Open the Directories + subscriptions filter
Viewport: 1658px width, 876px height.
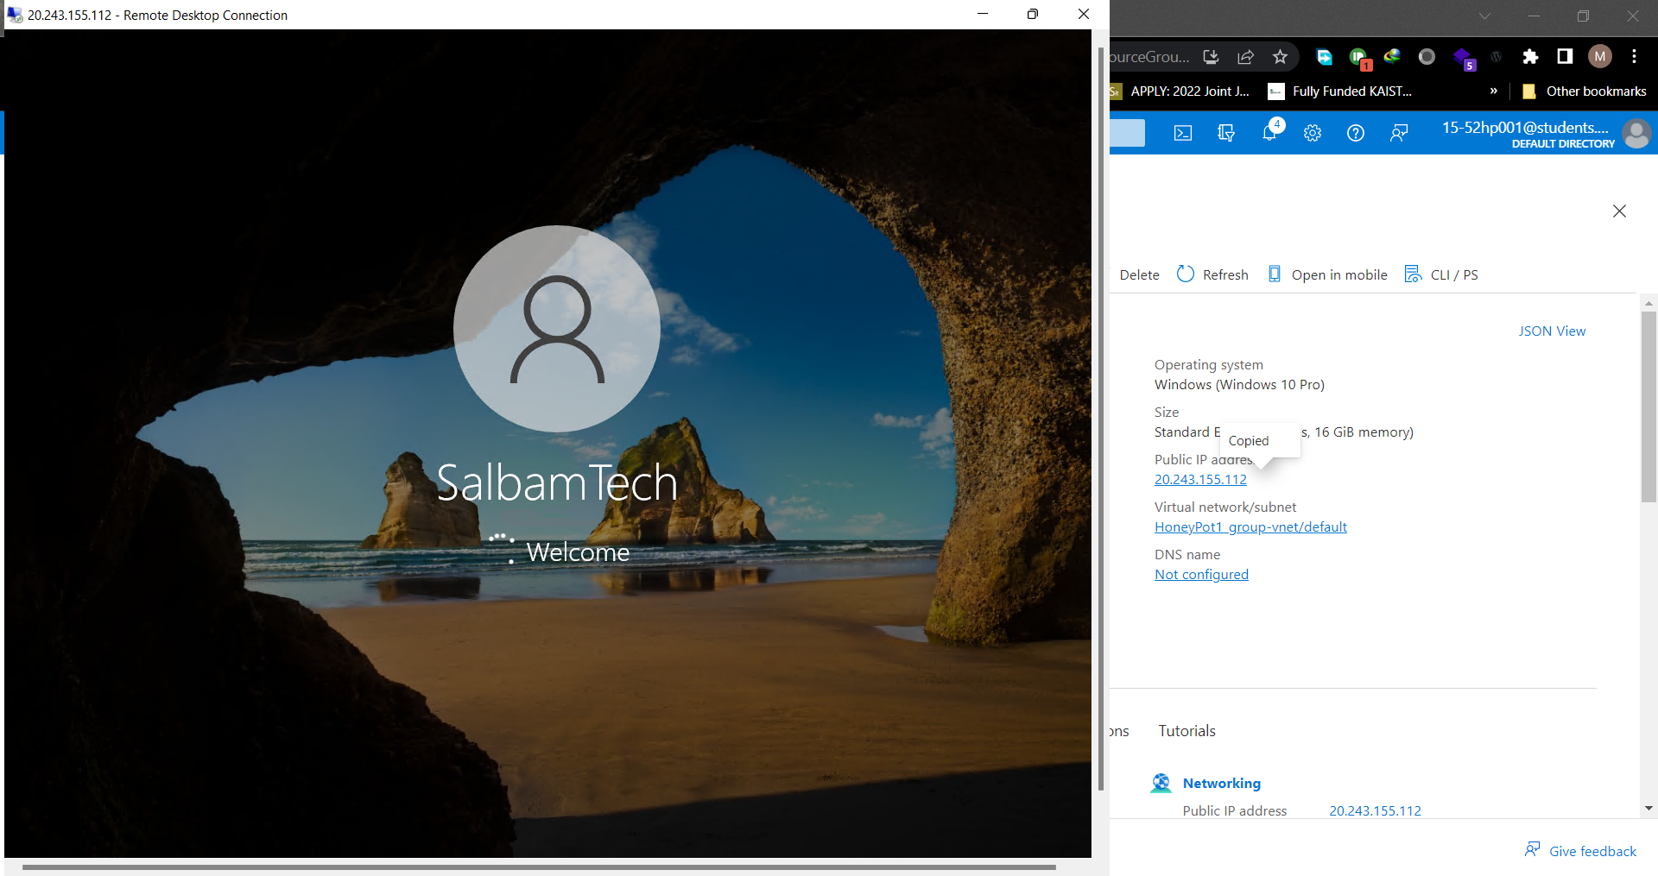1226,133
